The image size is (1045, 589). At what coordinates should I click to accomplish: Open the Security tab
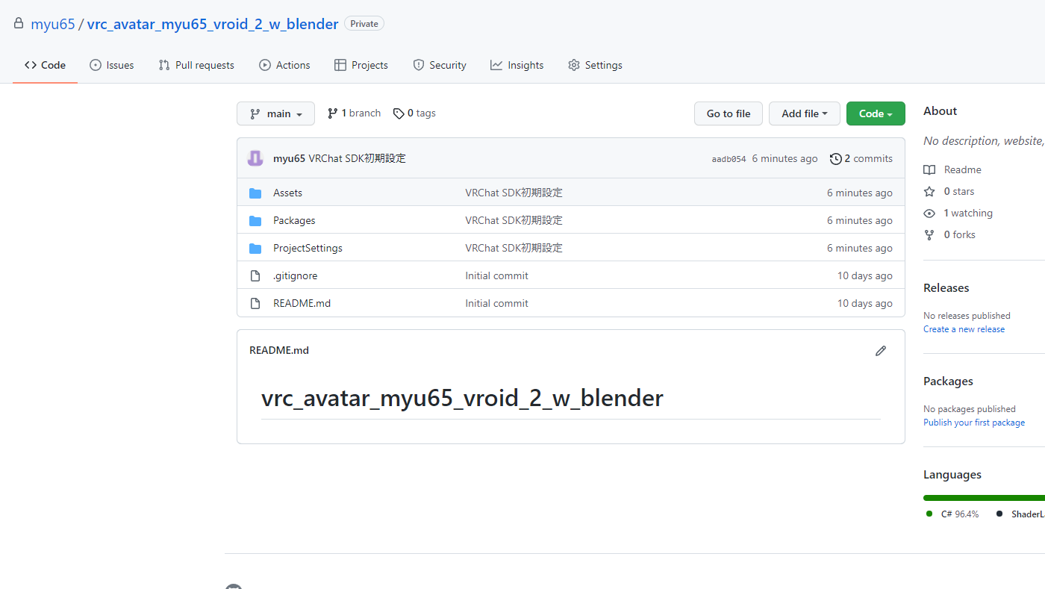[440, 65]
